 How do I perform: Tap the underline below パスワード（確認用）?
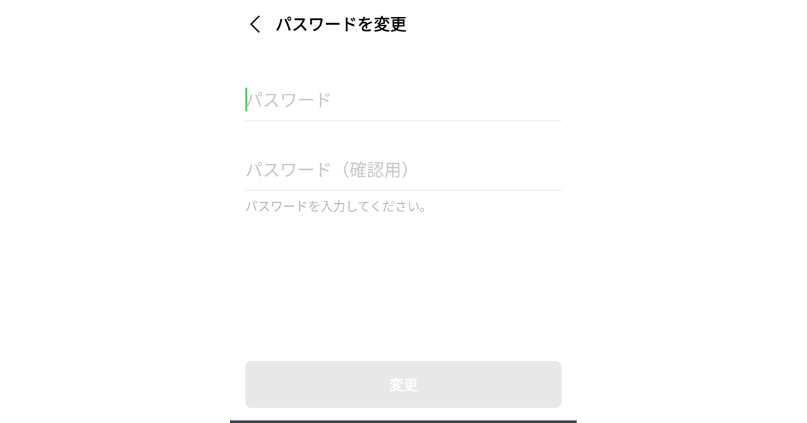click(403, 190)
